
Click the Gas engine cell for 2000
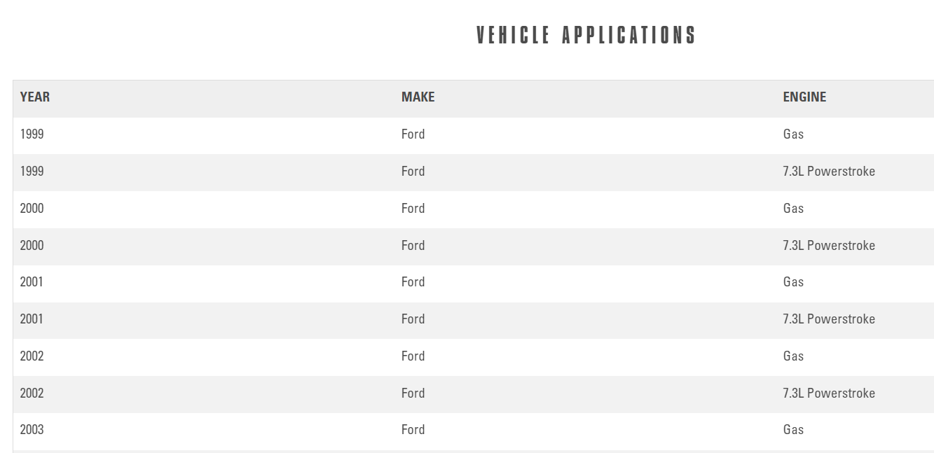793,209
